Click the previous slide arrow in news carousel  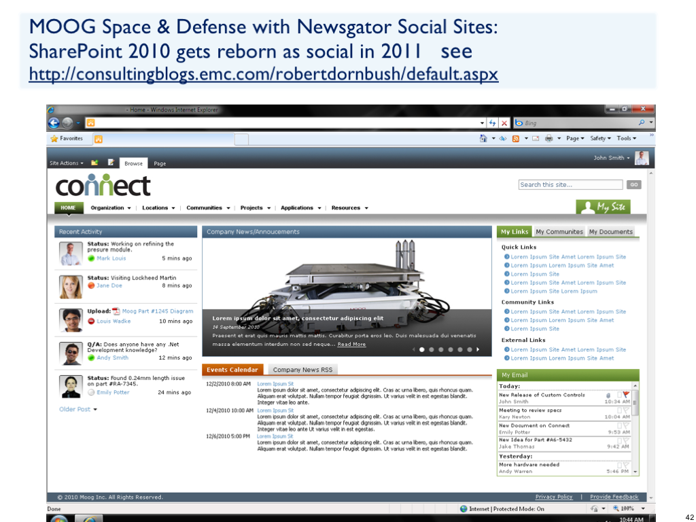coord(414,350)
